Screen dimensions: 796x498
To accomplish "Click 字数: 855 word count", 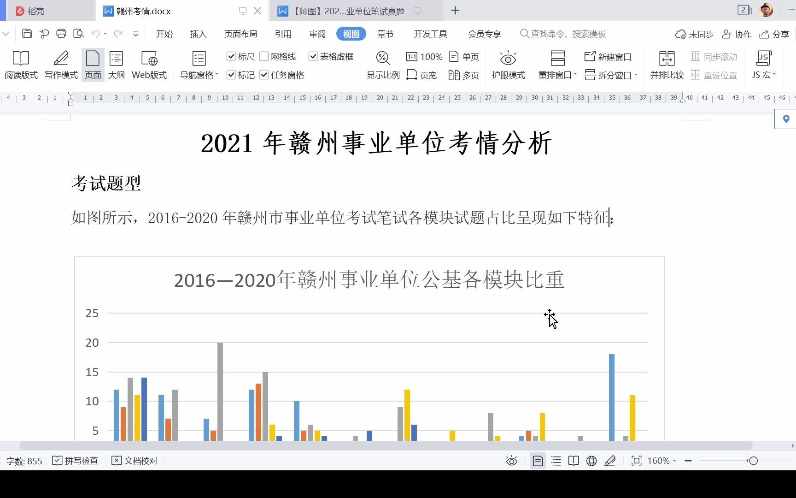I will coord(24,461).
